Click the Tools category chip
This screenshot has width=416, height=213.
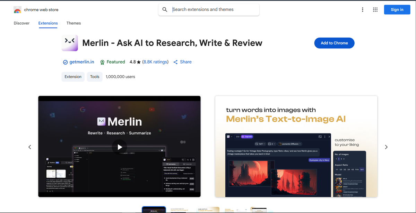[95, 77]
